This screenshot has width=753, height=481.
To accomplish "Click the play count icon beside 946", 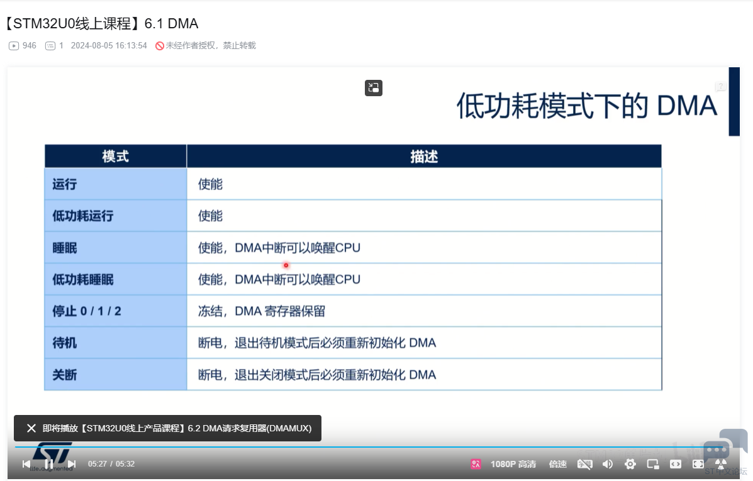I will point(13,46).
